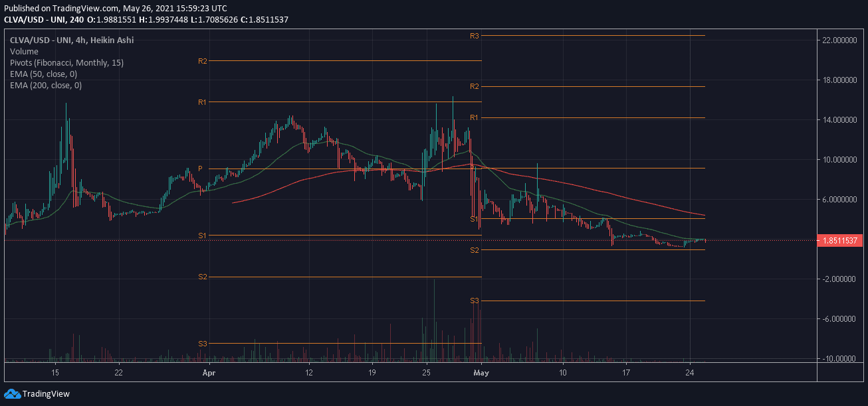
Task: Click the Volume indicator legend label
Action: 24,51
